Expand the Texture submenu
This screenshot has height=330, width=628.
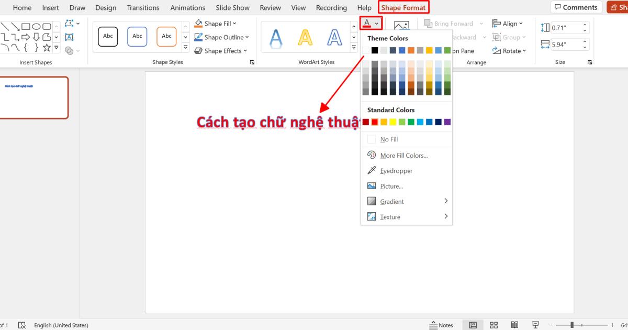(390, 216)
